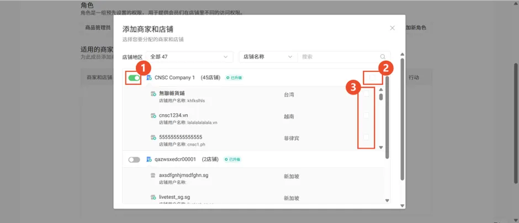Click the shop icon beside 無聊雜貨鋪
Screen dimensions: 519x223
tap(153, 94)
